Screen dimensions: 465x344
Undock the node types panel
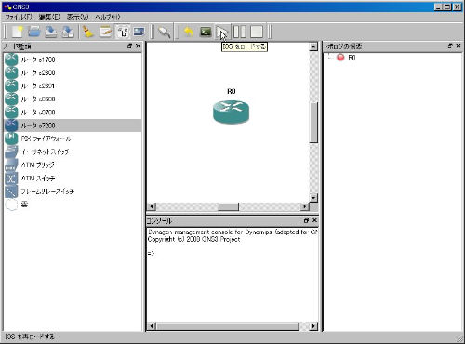tap(129, 46)
